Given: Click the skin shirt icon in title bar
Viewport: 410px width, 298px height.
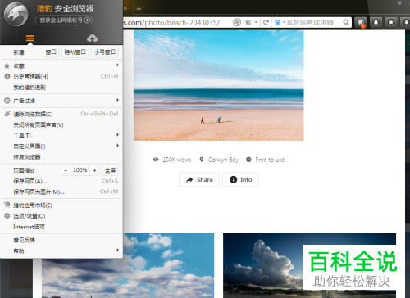Looking at the screenshot, I should point(399,3).
